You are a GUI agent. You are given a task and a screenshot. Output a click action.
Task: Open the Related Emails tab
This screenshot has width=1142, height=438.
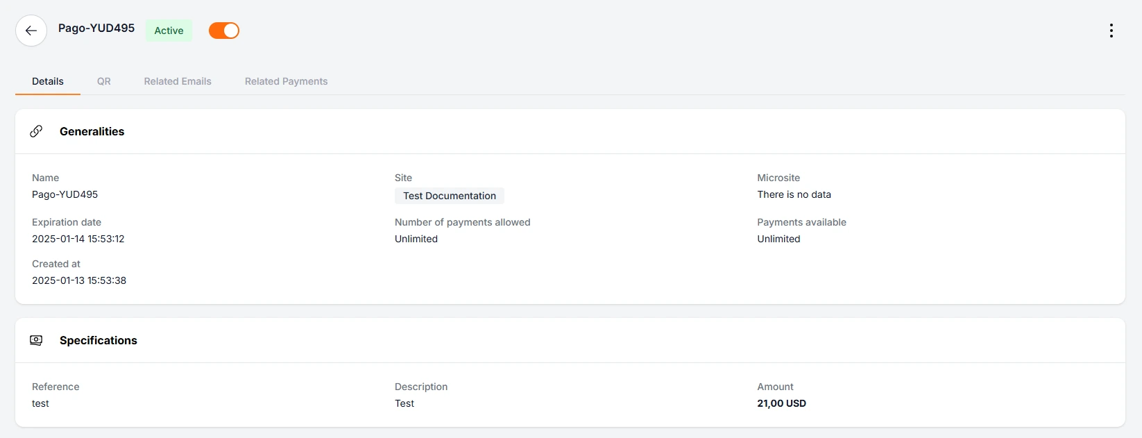click(178, 81)
